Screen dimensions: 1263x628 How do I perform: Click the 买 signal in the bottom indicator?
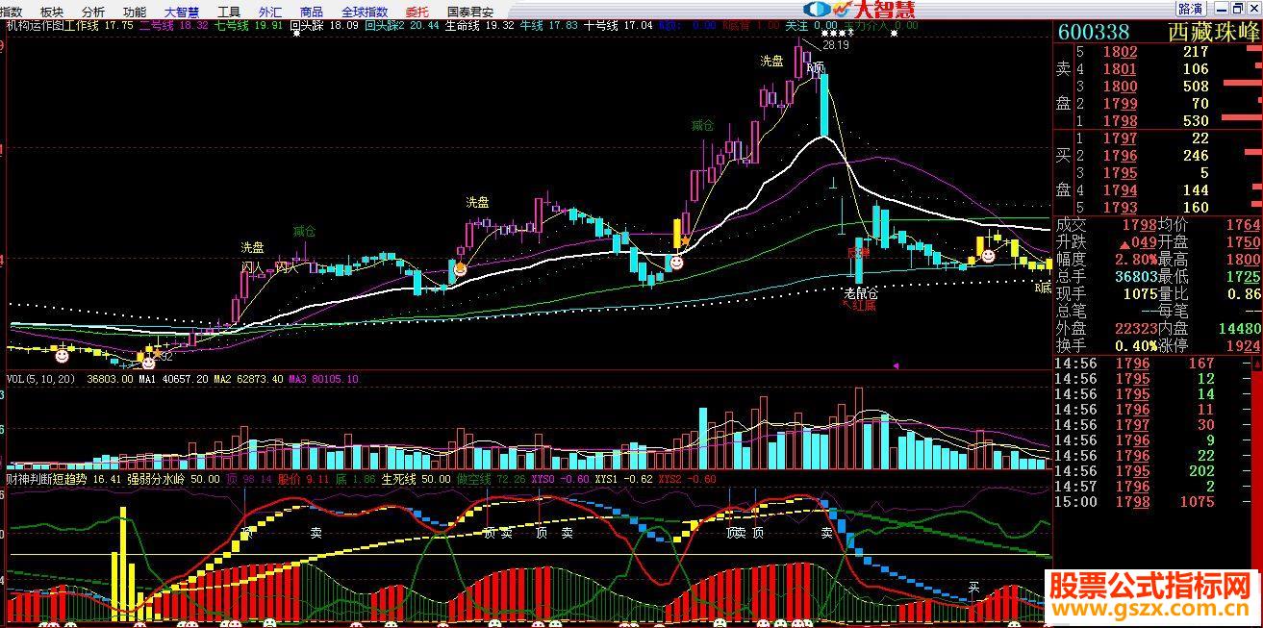973,585
